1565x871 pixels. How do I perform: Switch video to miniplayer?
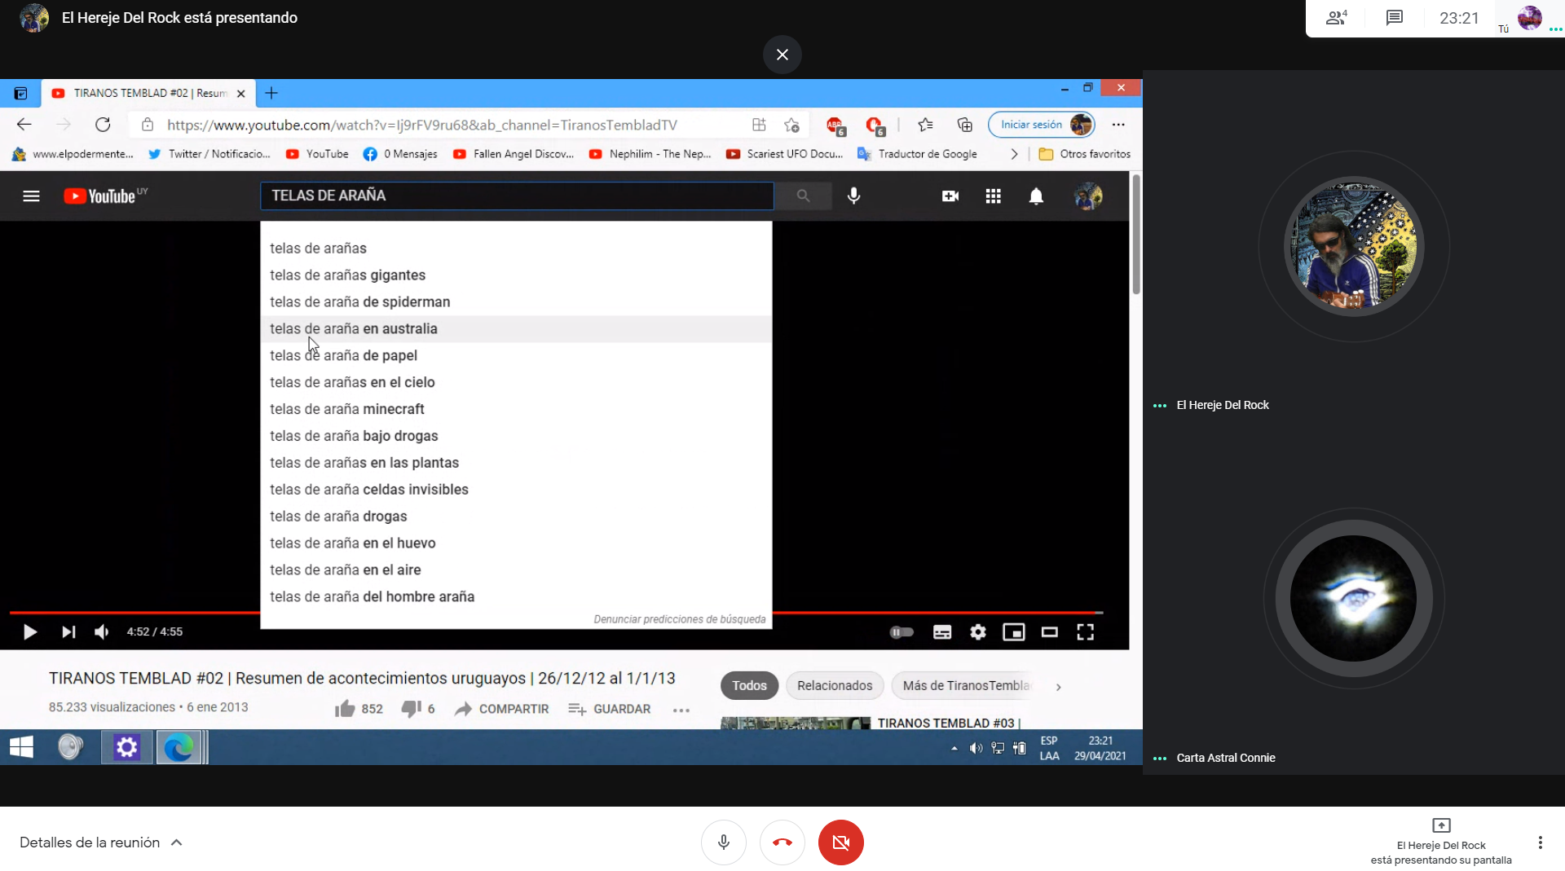1014,632
